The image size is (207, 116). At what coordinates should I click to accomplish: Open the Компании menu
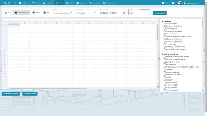(x=82, y=3)
